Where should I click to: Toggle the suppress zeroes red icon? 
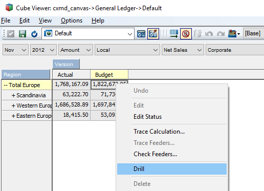coord(186,34)
